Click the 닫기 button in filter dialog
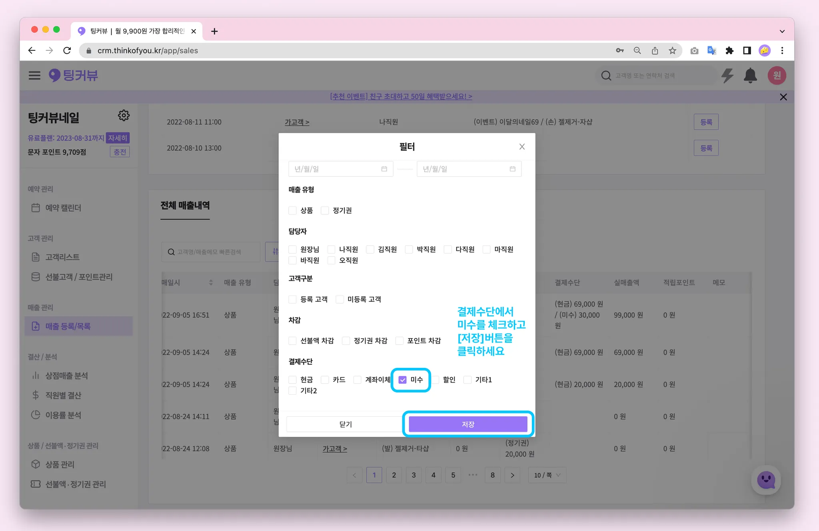Viewport: 819px width, 531px height. 346,424
